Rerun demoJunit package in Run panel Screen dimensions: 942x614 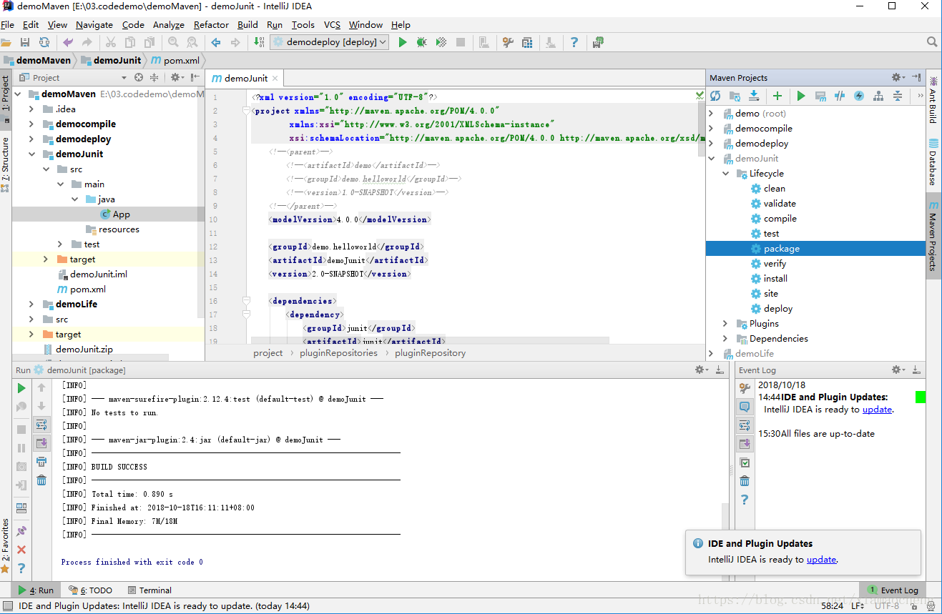pyautogui.click(x=21, y=388)
